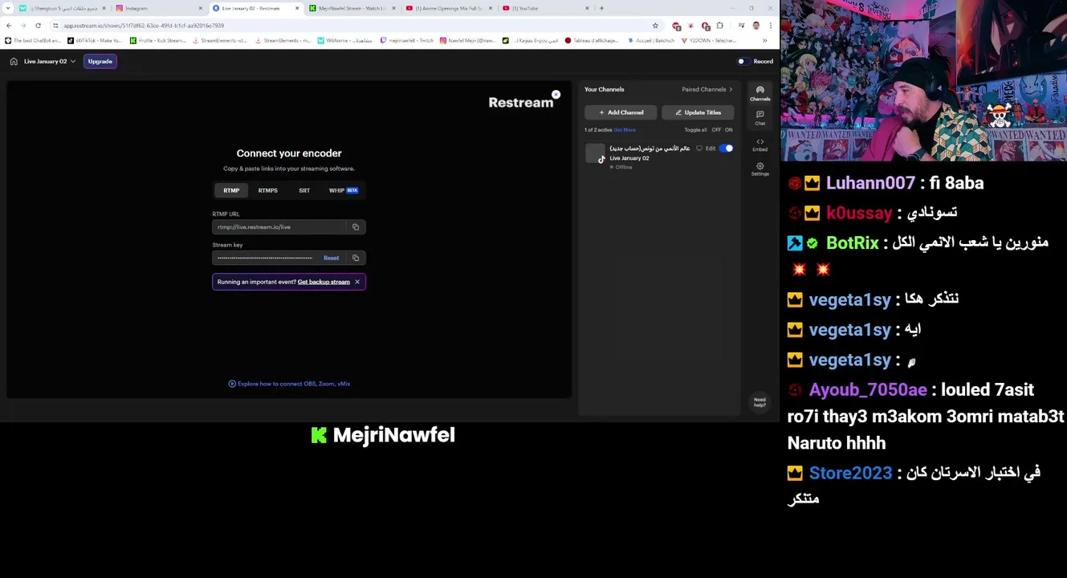1067x578 pixels.
Task: Switch to Anime Openings Mix tab
Action: coord(447,8)
